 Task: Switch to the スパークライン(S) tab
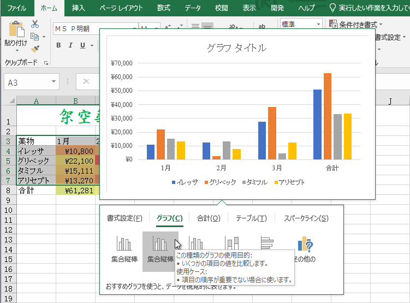[306, 218]
